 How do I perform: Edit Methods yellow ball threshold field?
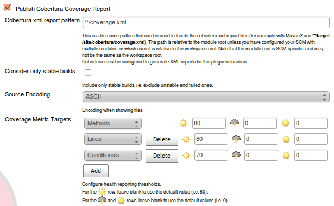(311, 123)
